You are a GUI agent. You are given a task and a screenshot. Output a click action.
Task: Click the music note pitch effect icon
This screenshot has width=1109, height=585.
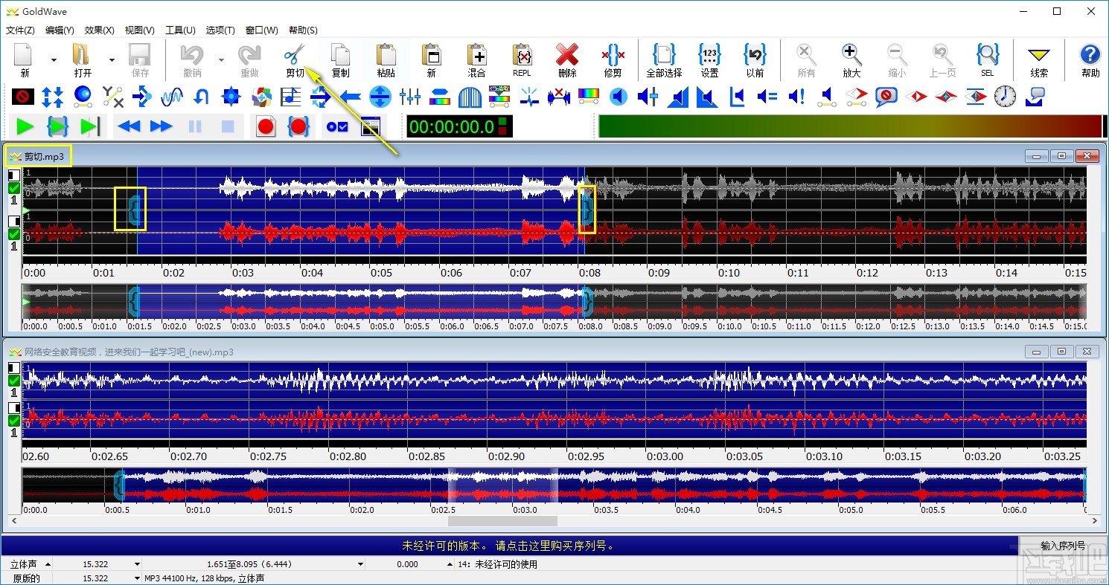coord(290,97)
